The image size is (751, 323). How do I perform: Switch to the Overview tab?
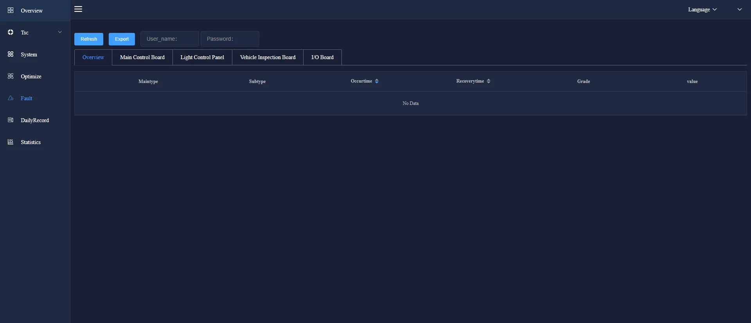click(x=93, y=57)
